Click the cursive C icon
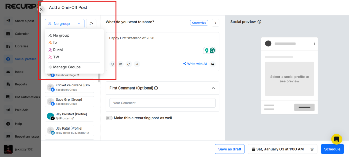349x157 pixels. [x=128, y=64]
